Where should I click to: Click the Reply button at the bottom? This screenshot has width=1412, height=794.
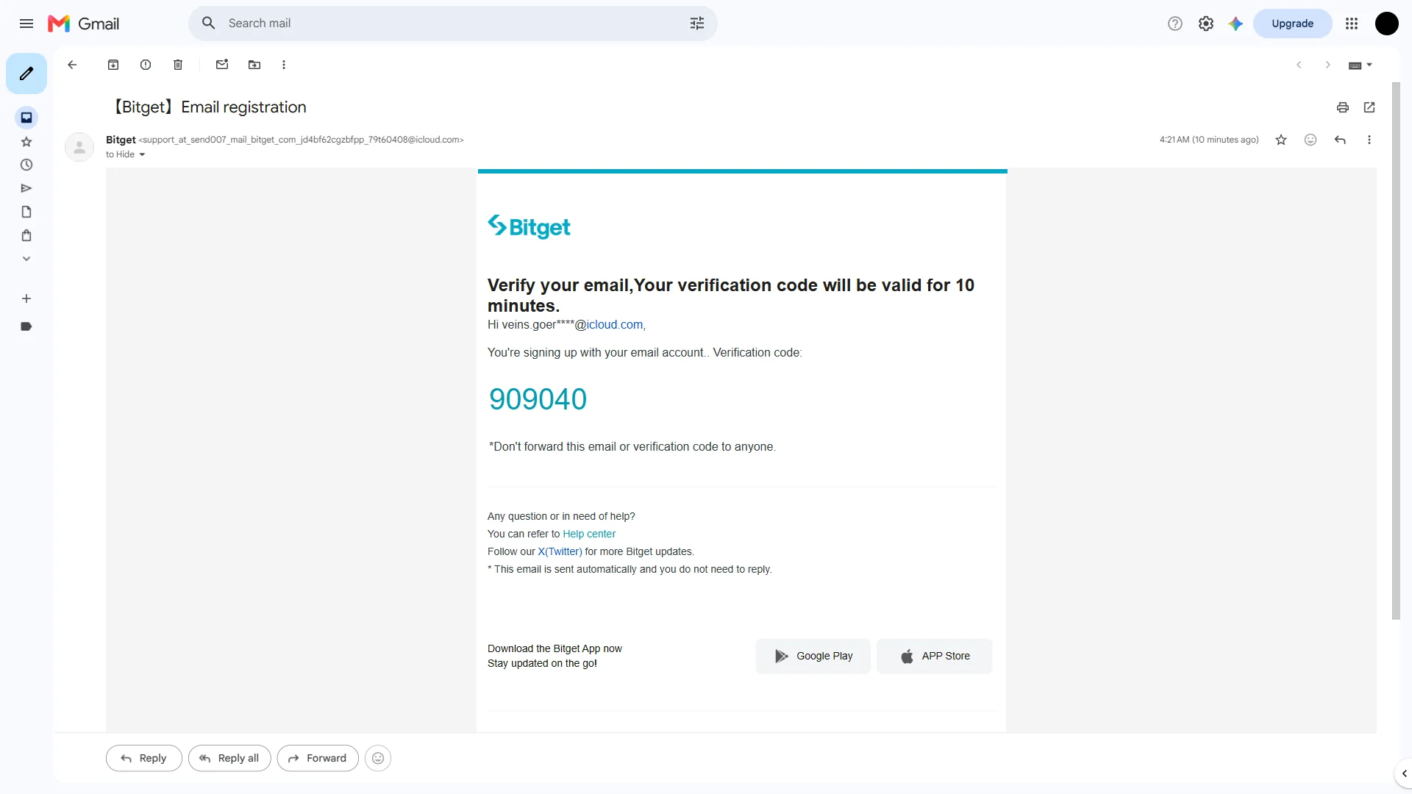[x=143, y=758]
